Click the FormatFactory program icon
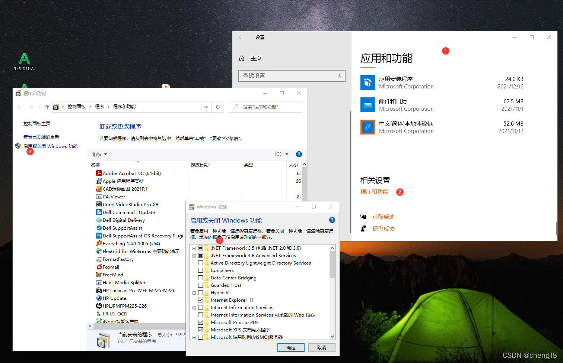This screenshot has width=563, height=363. [x=99, y=259]
